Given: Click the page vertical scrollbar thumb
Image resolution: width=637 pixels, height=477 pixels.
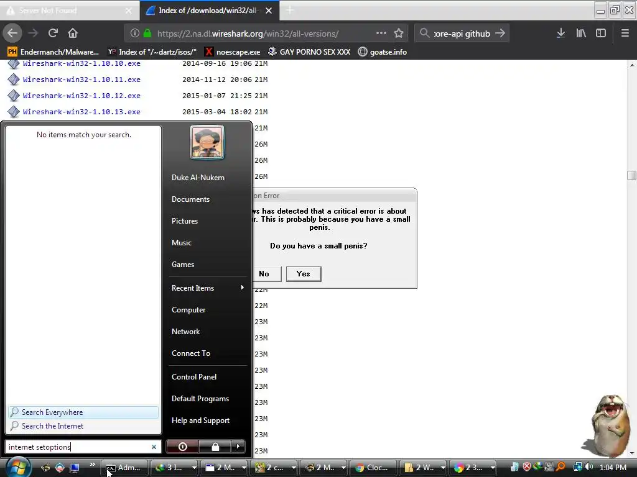Looking at the screenshot, I should click(632, 175).
